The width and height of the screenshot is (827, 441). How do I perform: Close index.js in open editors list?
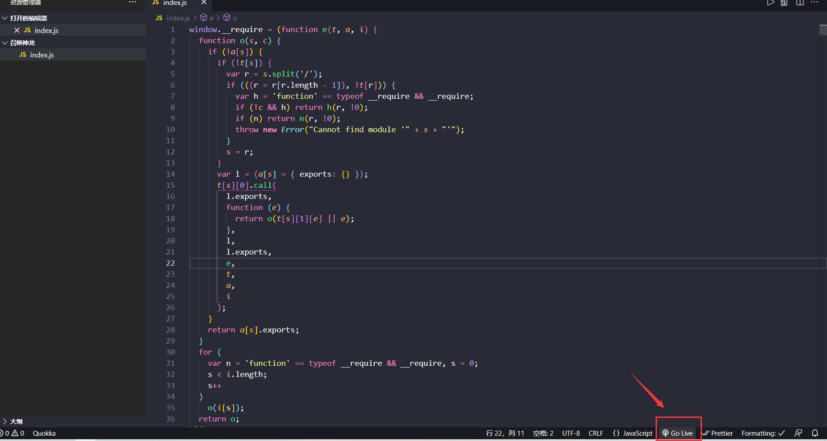[17, 30]
